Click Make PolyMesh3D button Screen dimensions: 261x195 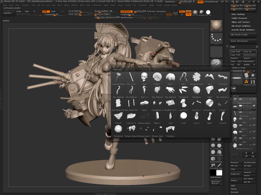(x=246, y=61)
